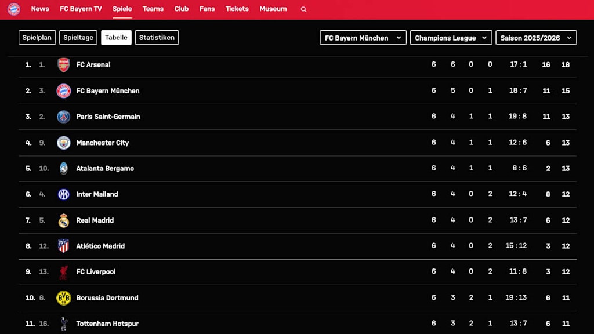
Task: Expand the FC Bayern München team dropdown
Action: 363,38
